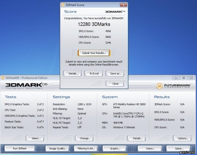197x155 pixels.
Task: Click Change under Settings
Action: coord(84,138)
